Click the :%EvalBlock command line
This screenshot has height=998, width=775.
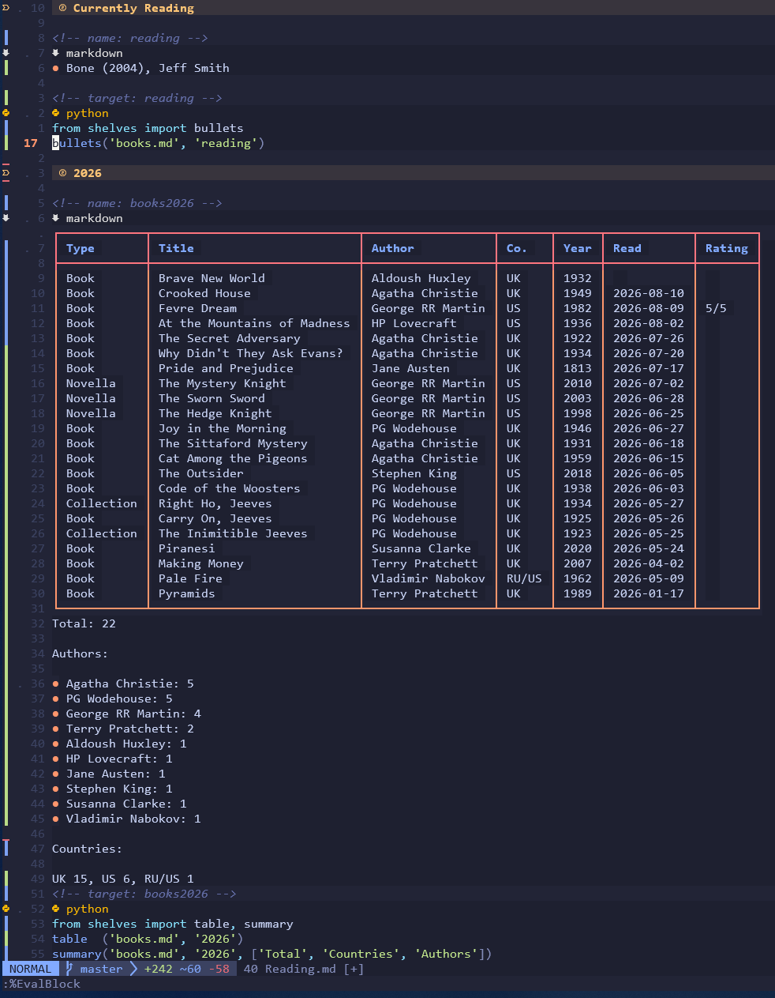(x=42, y=984)
